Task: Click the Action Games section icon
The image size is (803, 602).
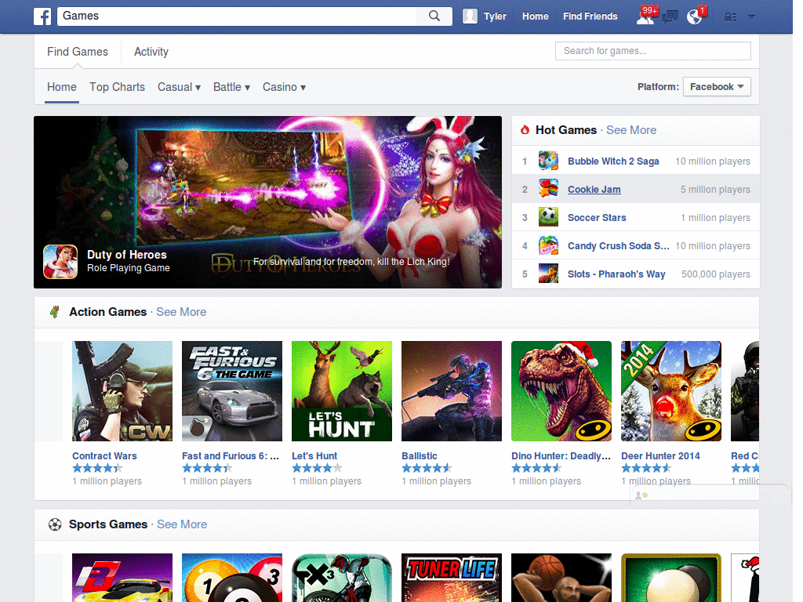Action: point(55,311)
